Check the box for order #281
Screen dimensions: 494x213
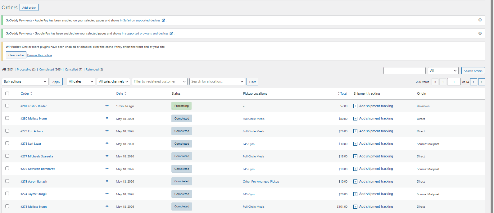coord(7,106)
